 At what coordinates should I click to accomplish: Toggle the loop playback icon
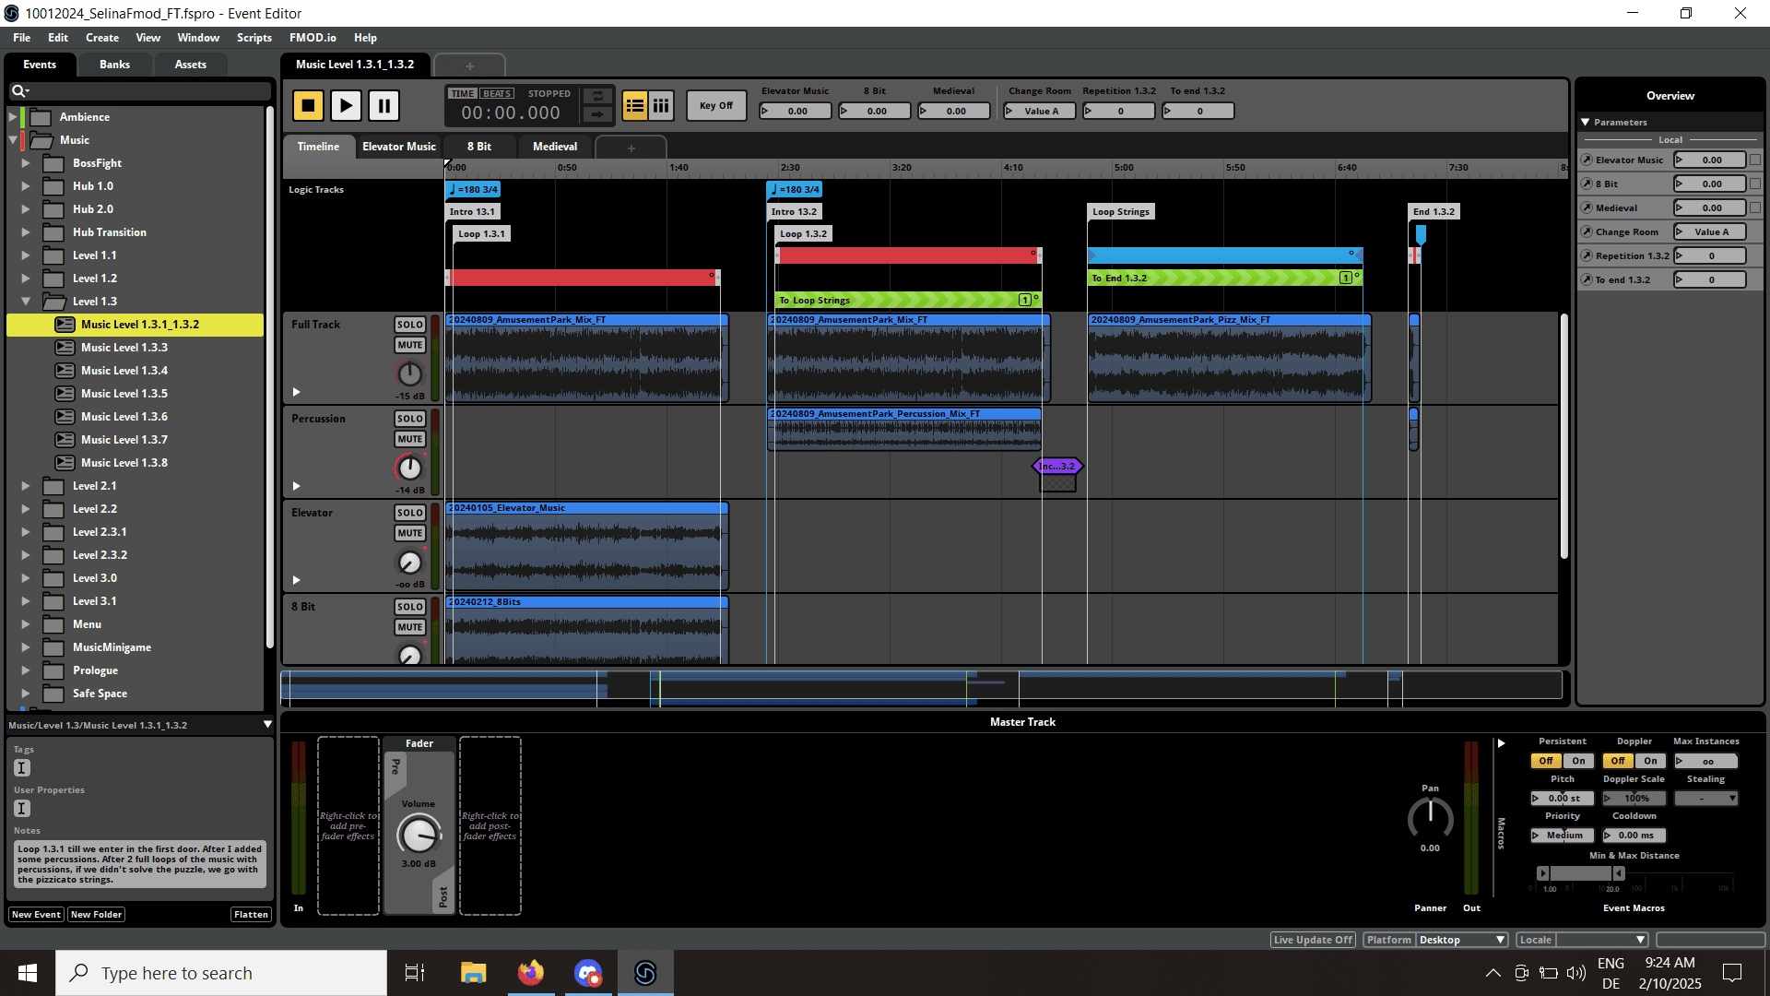point(597,96)
